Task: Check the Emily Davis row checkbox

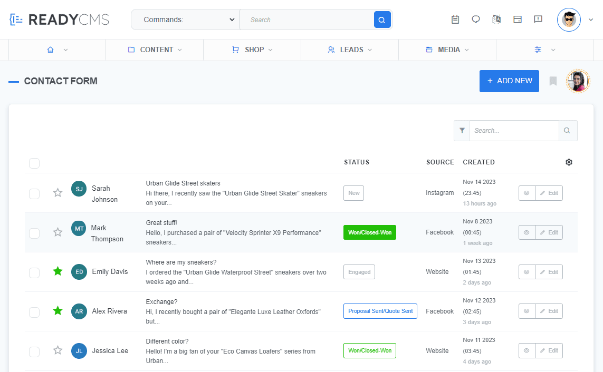Action: 34,273
